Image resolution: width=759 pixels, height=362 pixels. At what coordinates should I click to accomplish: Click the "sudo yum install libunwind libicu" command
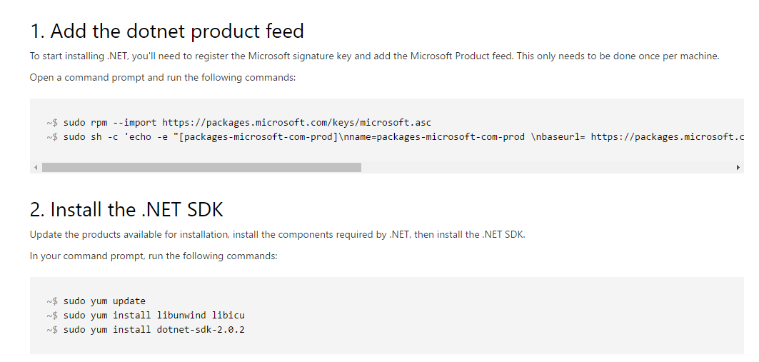pos(154,315)
